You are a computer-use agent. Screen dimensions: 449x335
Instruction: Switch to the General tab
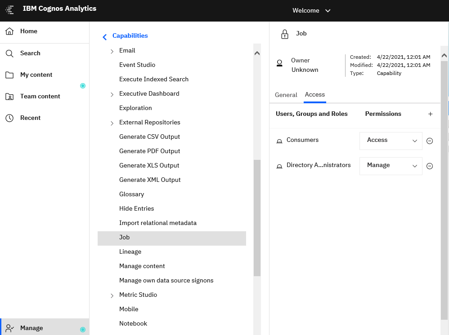click(286, 95)
